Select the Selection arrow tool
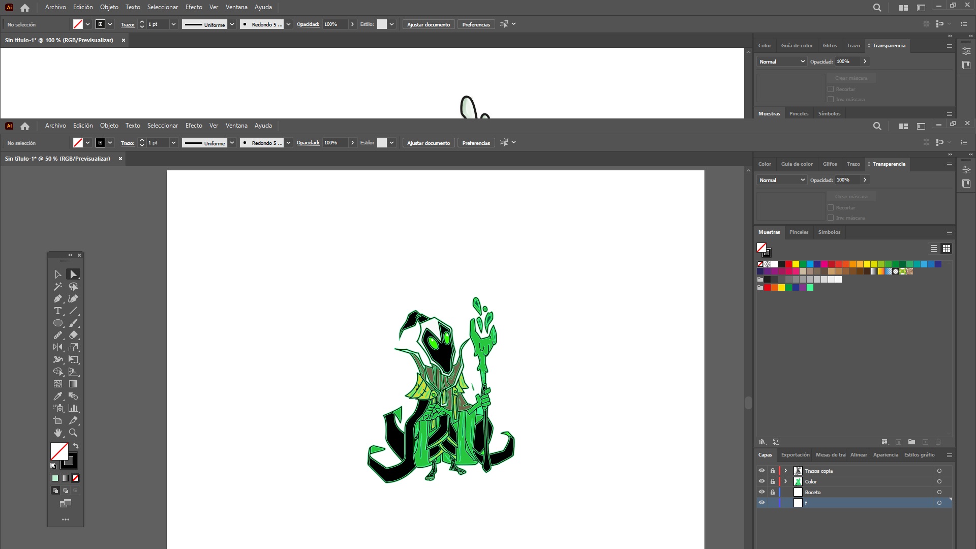Image resolution: width=976 pixels, height=549 pixels. 58,274
